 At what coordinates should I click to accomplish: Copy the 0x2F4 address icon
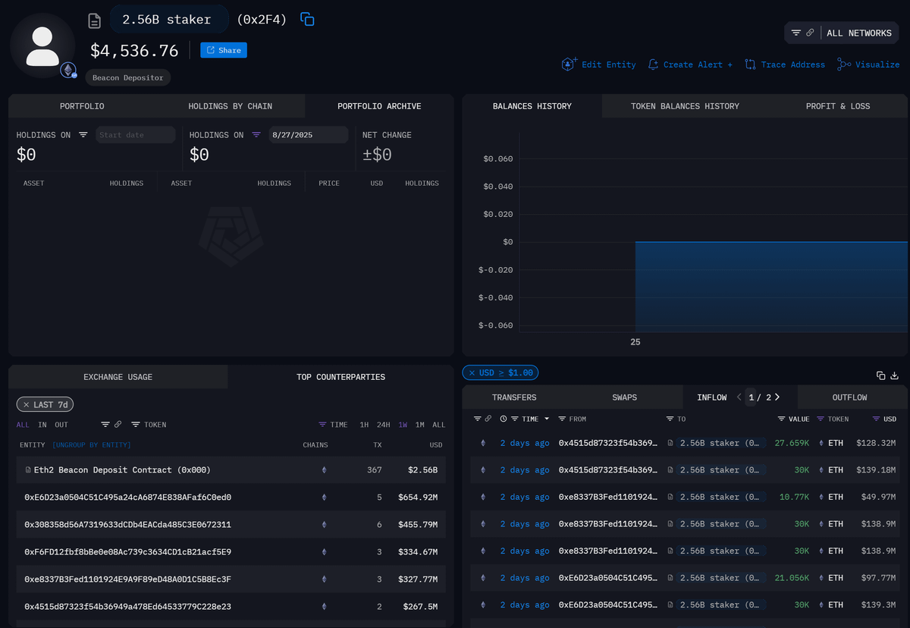coord(307,20)
